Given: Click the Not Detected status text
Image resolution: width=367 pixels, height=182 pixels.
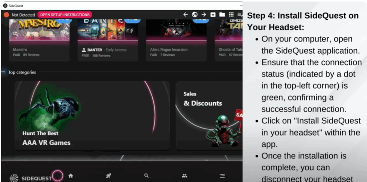Looking at the screenshot, I should coord(23,15).
